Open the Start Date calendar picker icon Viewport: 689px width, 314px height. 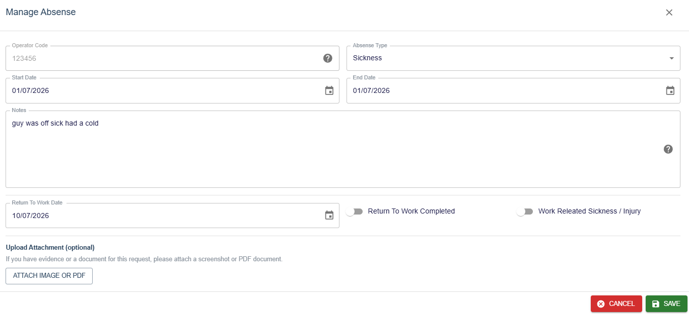coord(329,90)
